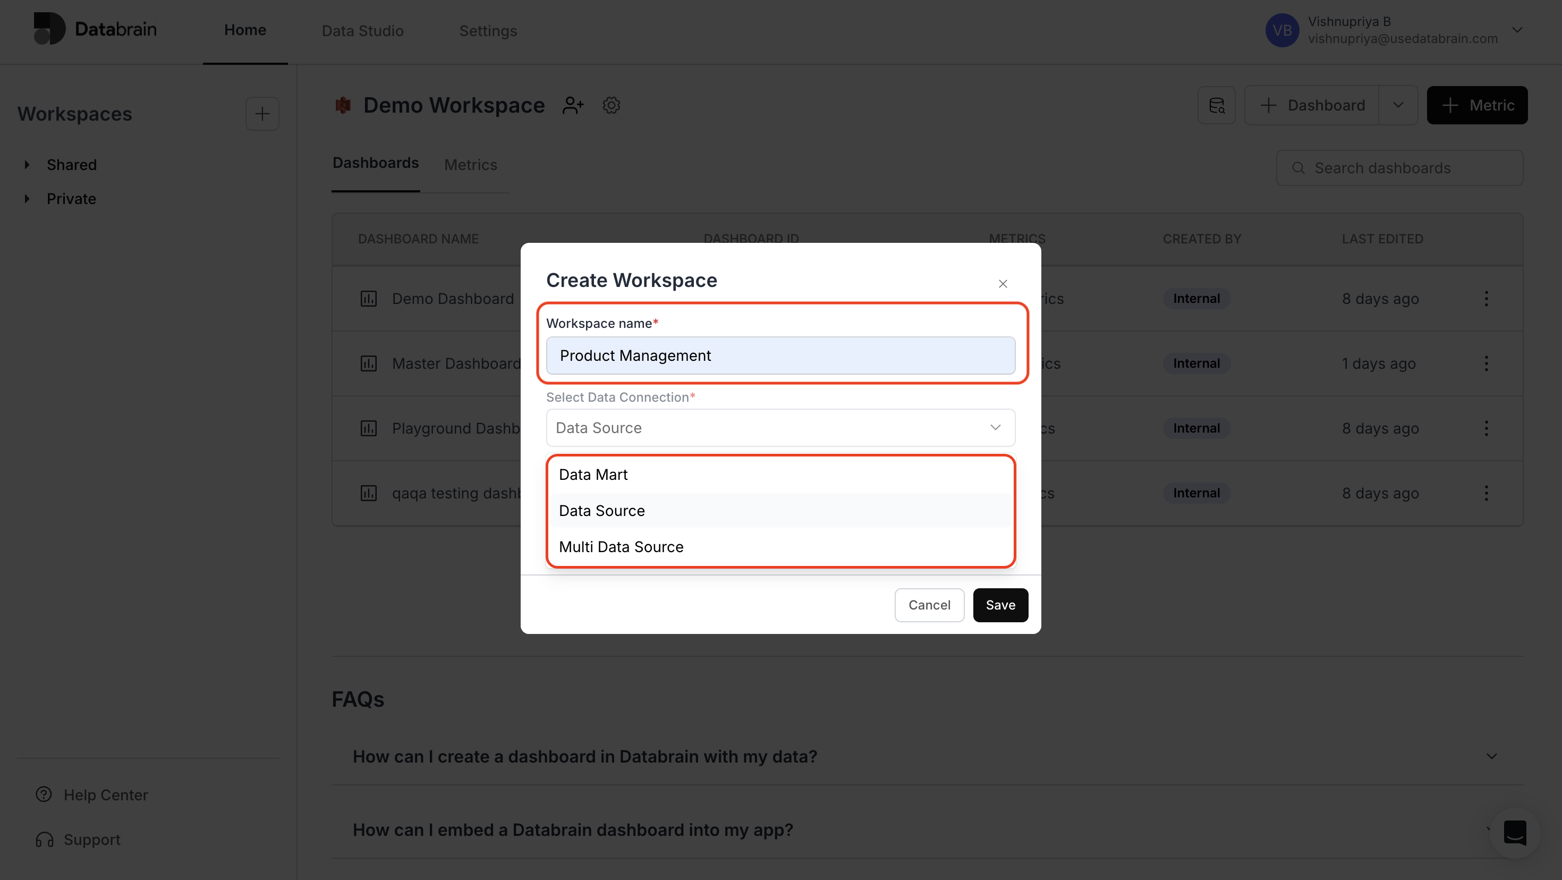The width and height of the screenshot is (1562, 880).
Task: Click the Workspace name input field
Action: (780, 356)
